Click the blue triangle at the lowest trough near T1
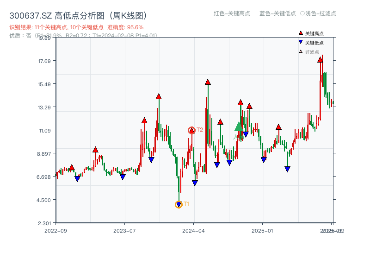Screen dimensions: 370x278 [179, 204]
